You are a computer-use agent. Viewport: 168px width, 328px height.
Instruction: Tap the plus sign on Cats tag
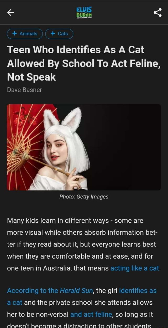[53, 33]
